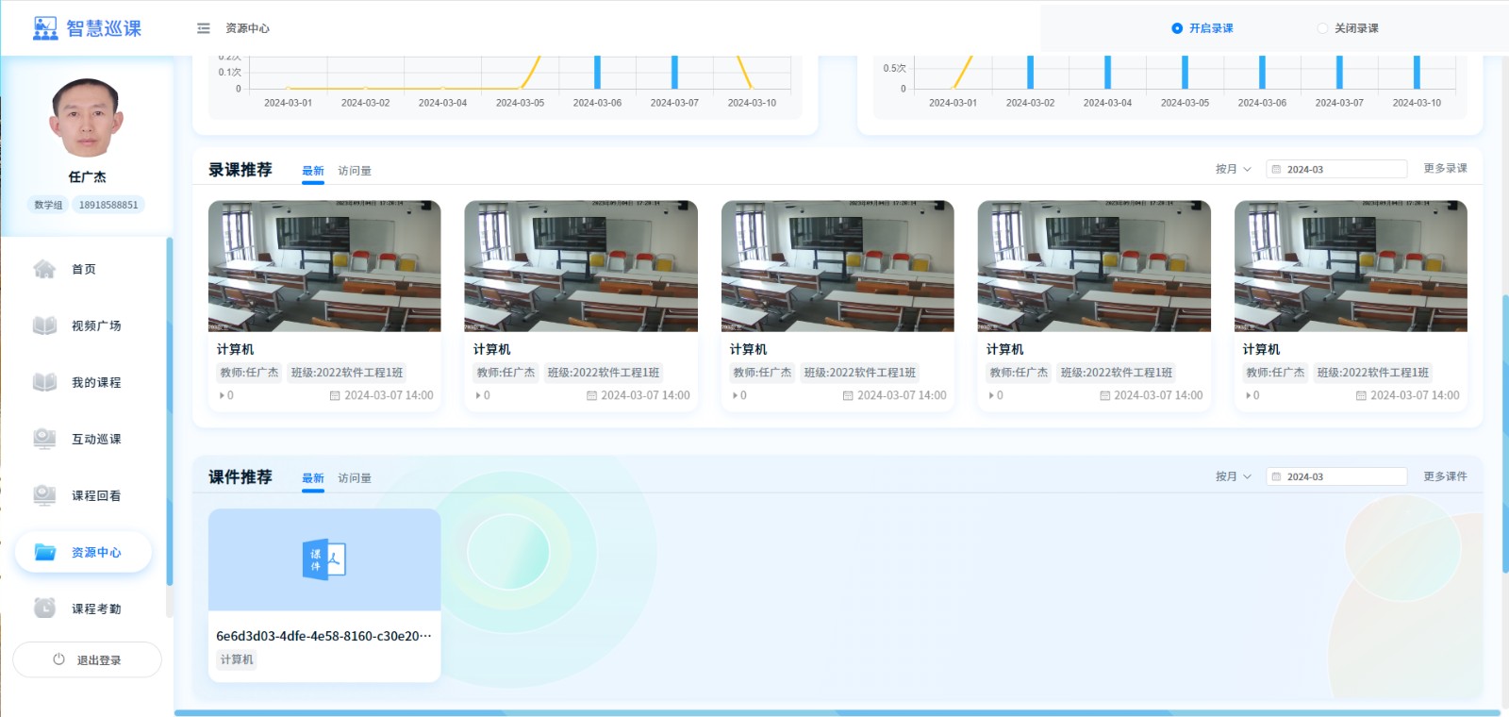The height and width of the screenshot is (717, 1509).
Task: Click the 课程考勤 alarm clock icon
Action: 44,609
